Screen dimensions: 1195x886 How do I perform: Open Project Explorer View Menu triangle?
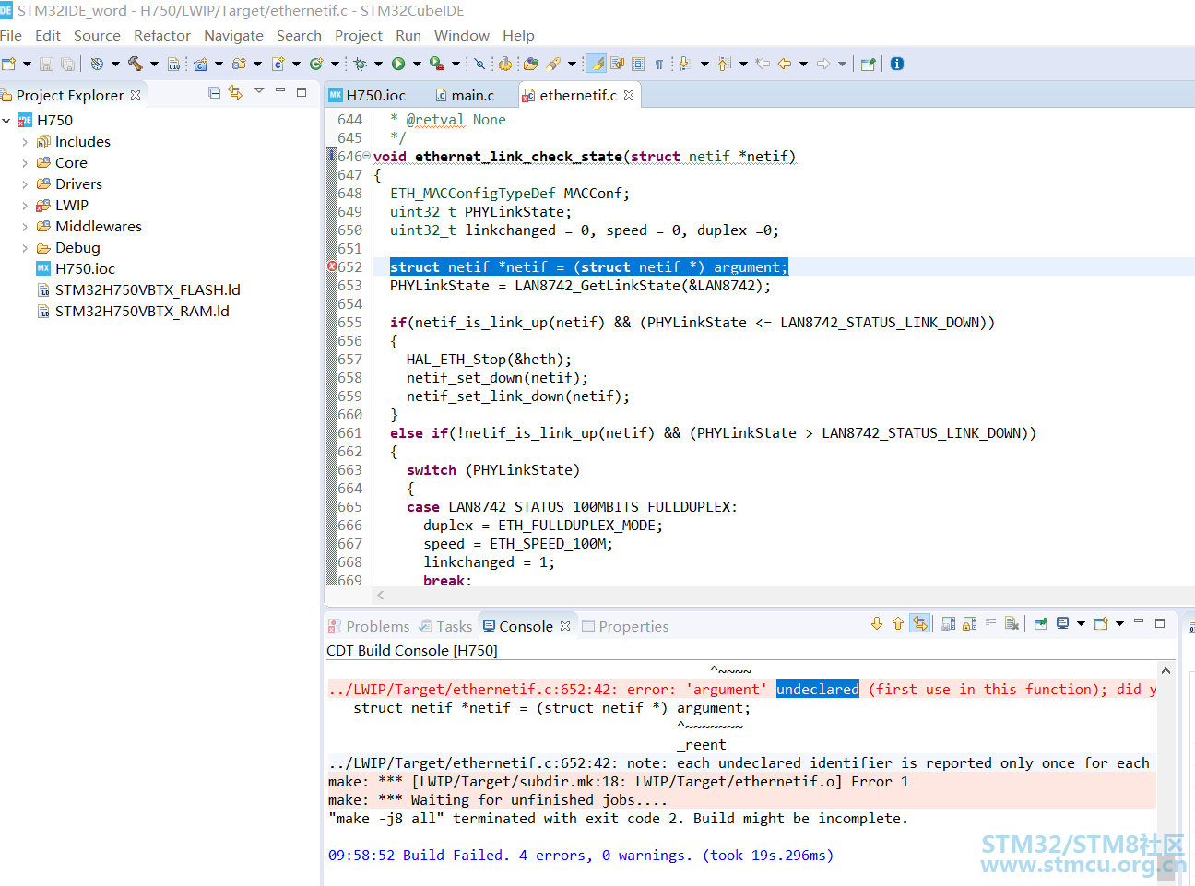click(x=259, y=90)
